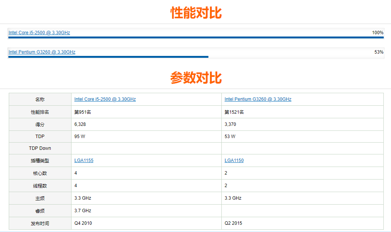
Task: Click the 性能排名 row label
Action: 40,112
